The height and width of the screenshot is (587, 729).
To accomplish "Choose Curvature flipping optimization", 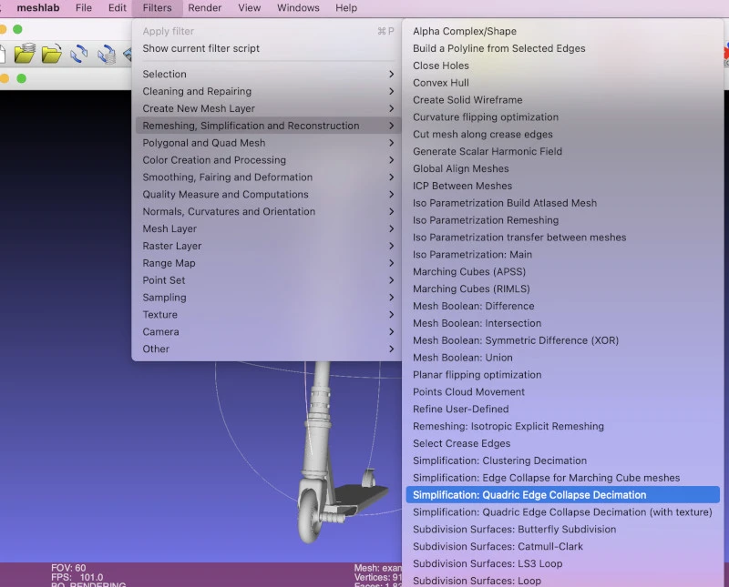I will click(562, 117).
